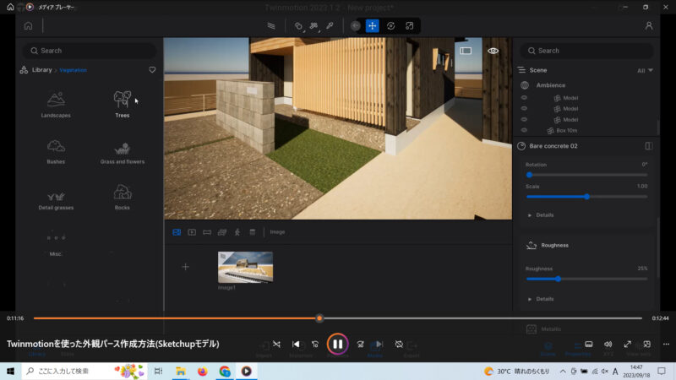Toggle visibility of Box 10m

tap(524, 130)
